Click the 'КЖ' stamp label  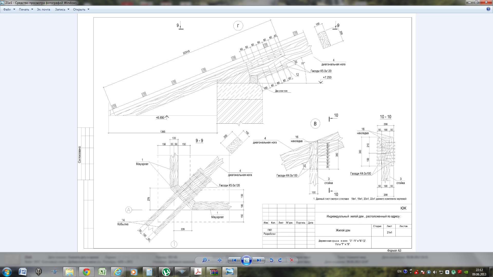tap(403, 208)
